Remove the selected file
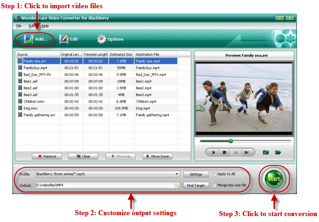 [x=47, y=156]
